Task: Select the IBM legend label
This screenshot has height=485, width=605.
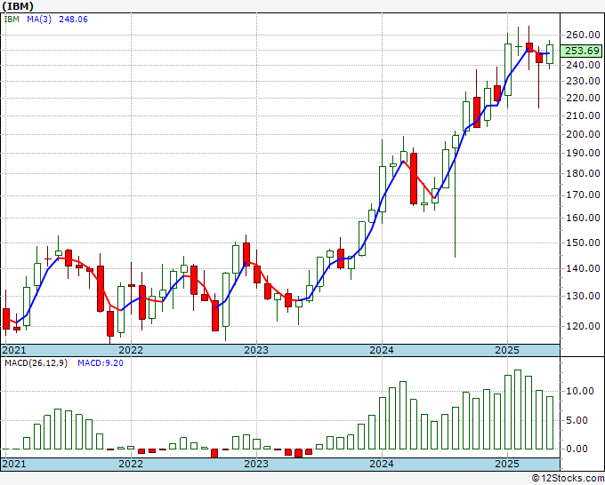Action: point(12,20)
